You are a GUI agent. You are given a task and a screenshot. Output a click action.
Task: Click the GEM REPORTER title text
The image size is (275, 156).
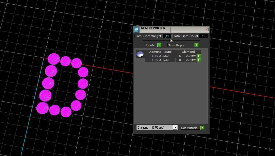coord(153,28)
